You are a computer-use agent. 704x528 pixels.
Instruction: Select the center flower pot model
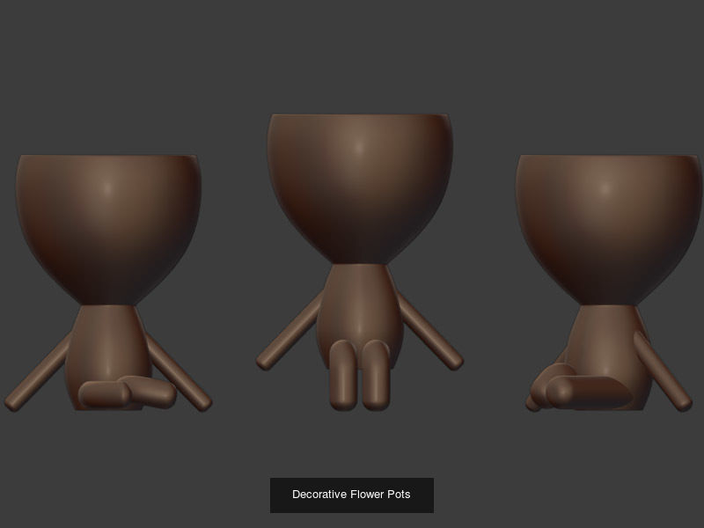pyautogui.click(x=360, y=262)
